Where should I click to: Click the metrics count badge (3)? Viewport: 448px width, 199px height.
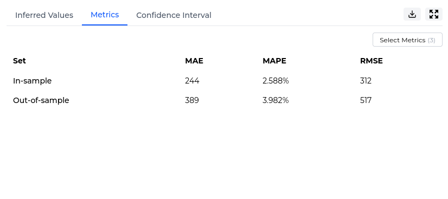point(431,40)
